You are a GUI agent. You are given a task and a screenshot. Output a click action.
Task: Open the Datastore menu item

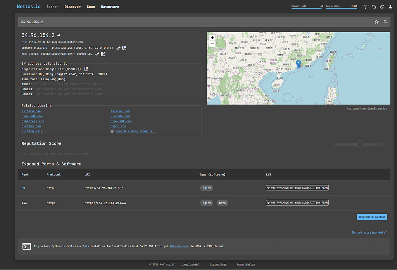click(x=110, y=7)
